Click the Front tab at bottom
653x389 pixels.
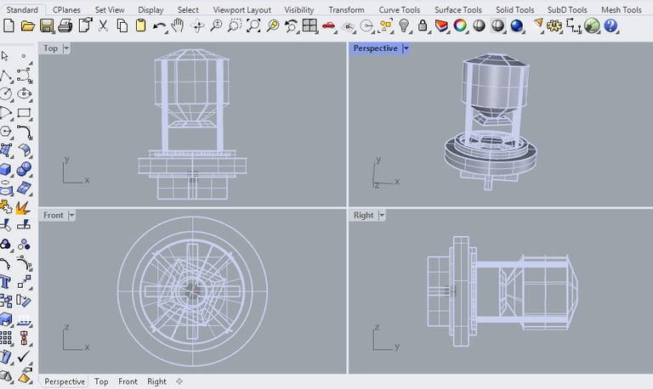(128, 381)
